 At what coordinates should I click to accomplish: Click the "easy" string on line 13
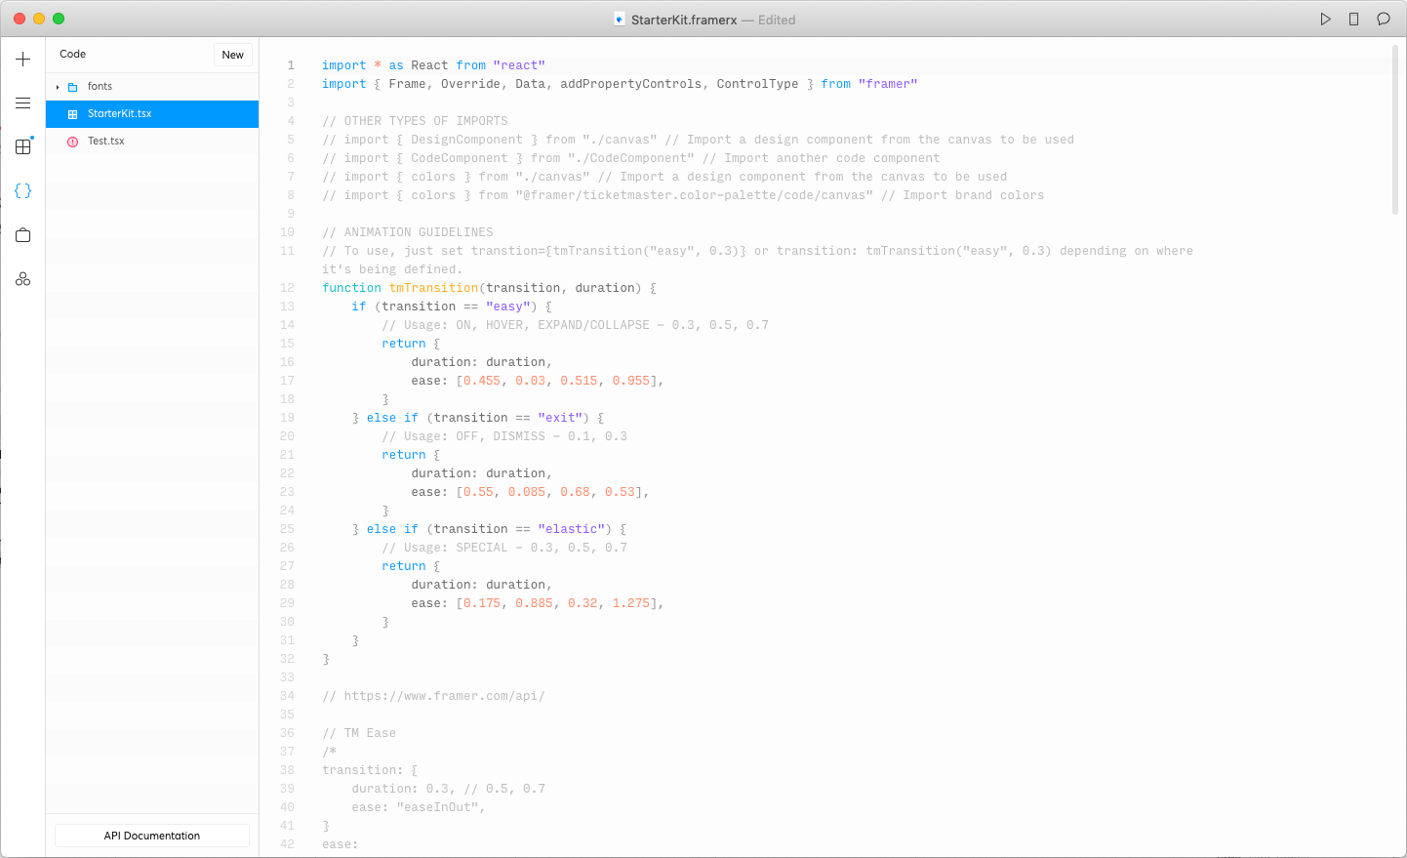[508, 306]
